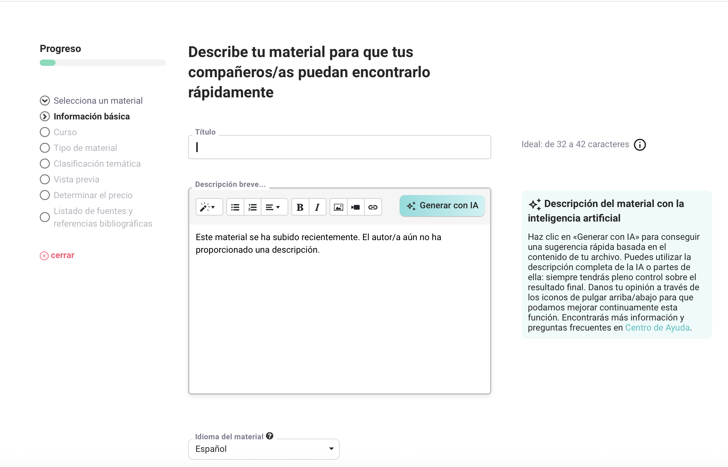Image resolution: width=728 pixels, height=467 pixels.
Task: Insert an unordered bullet list
Action: [x=235, y=207]
